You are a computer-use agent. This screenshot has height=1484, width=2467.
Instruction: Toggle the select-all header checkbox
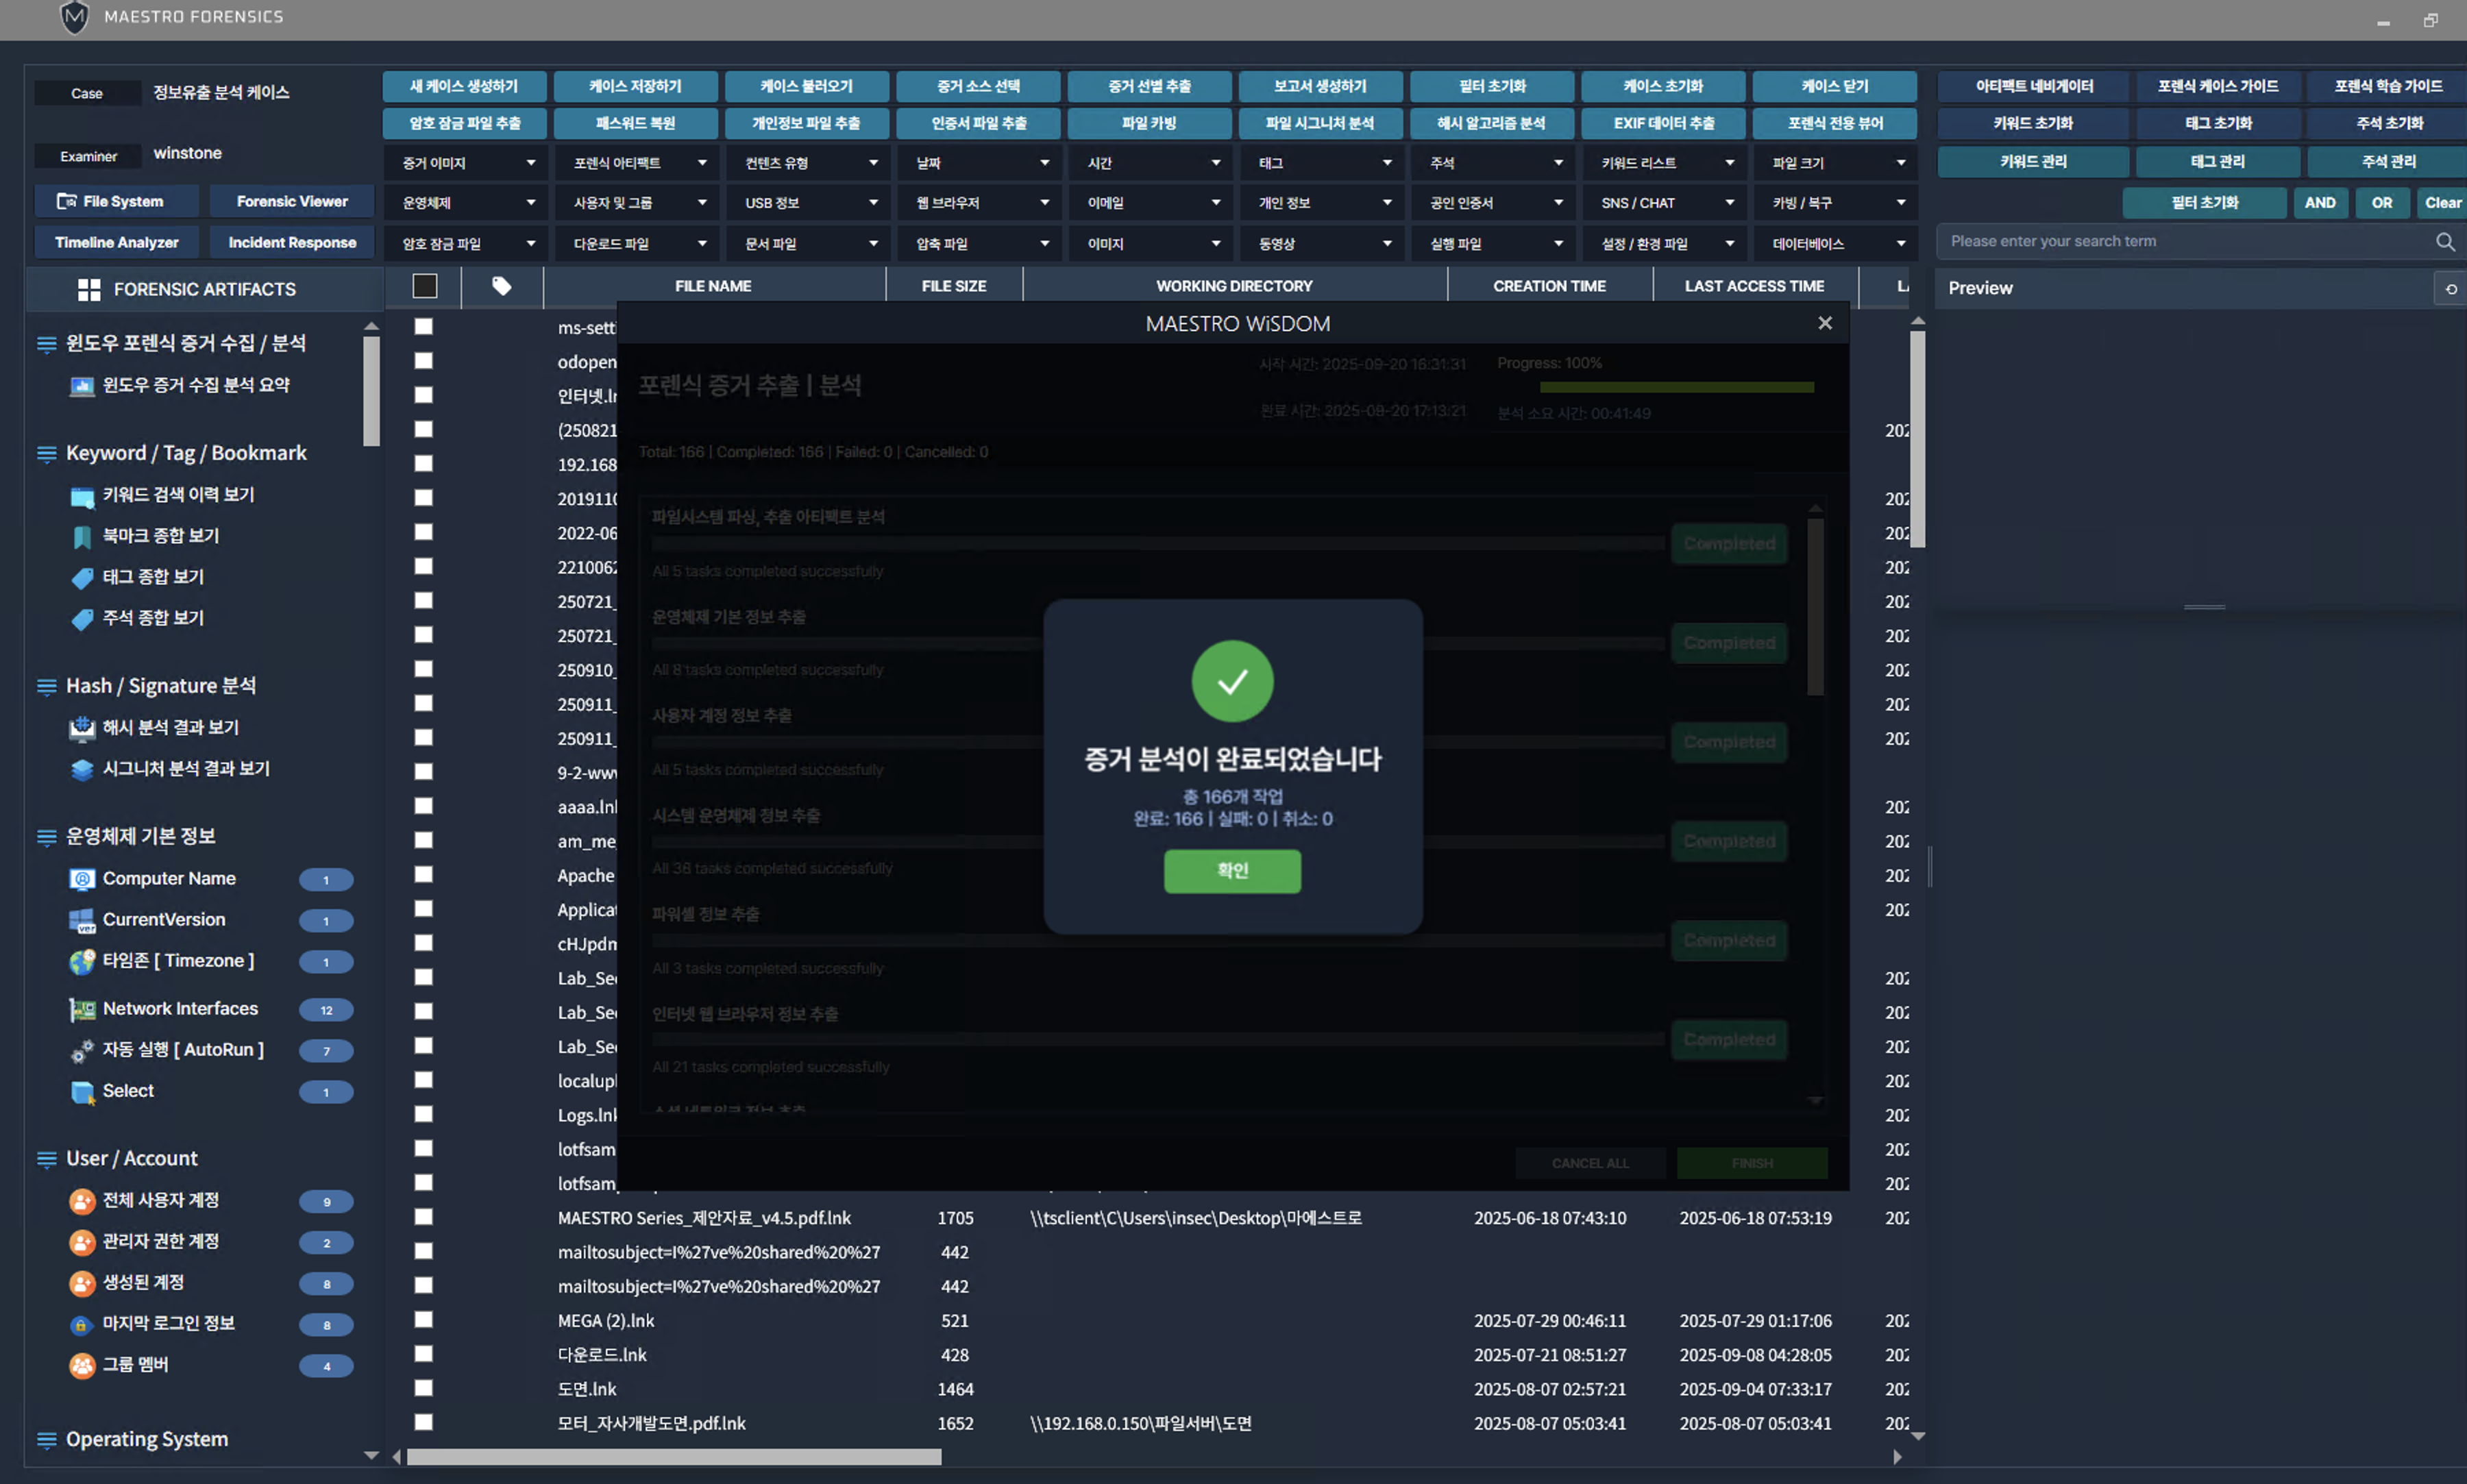coord(425,286)
